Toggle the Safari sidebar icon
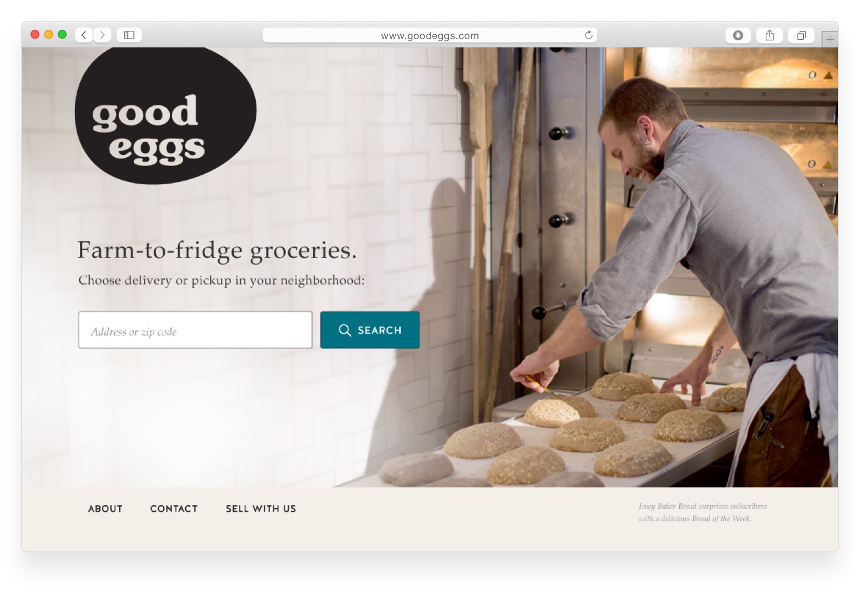This screenshot has width=860, height=590. [x=129, y=35]
